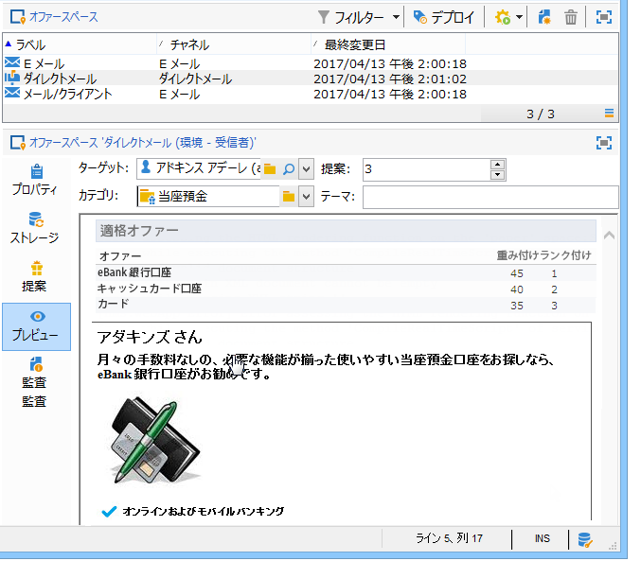641x561 pixels.
Task: Click magnifier icon in ターゲット field
Action: [289, 168]
